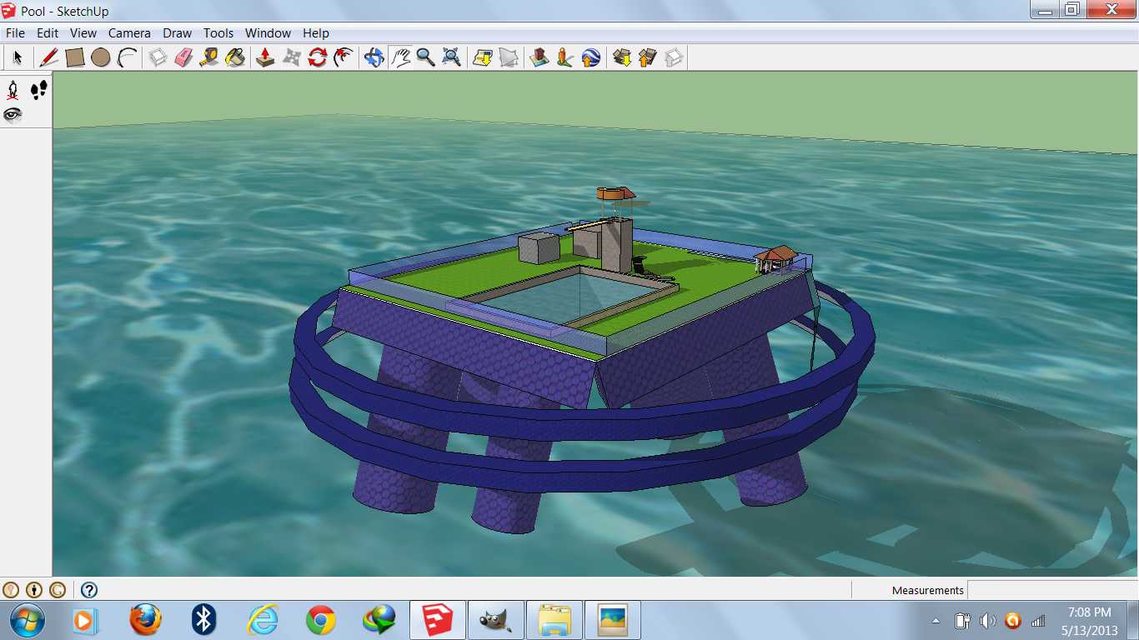This screenshot has width=1139, height=640.
Task: Select the Arc tool
Action: click(127, 57)
